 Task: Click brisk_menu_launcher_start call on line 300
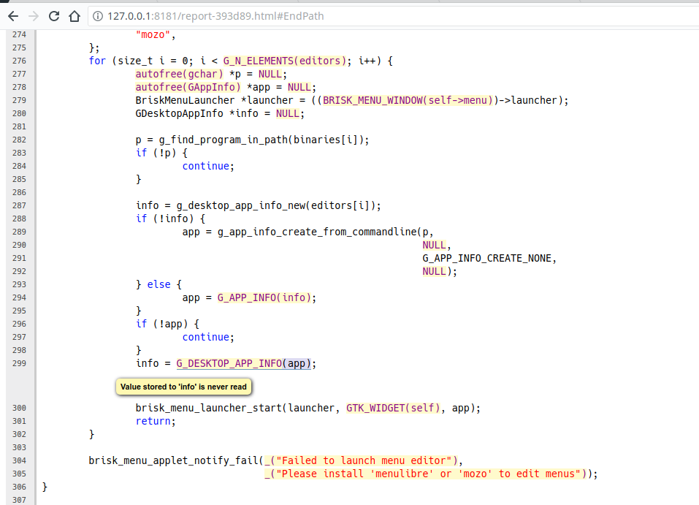209,409
